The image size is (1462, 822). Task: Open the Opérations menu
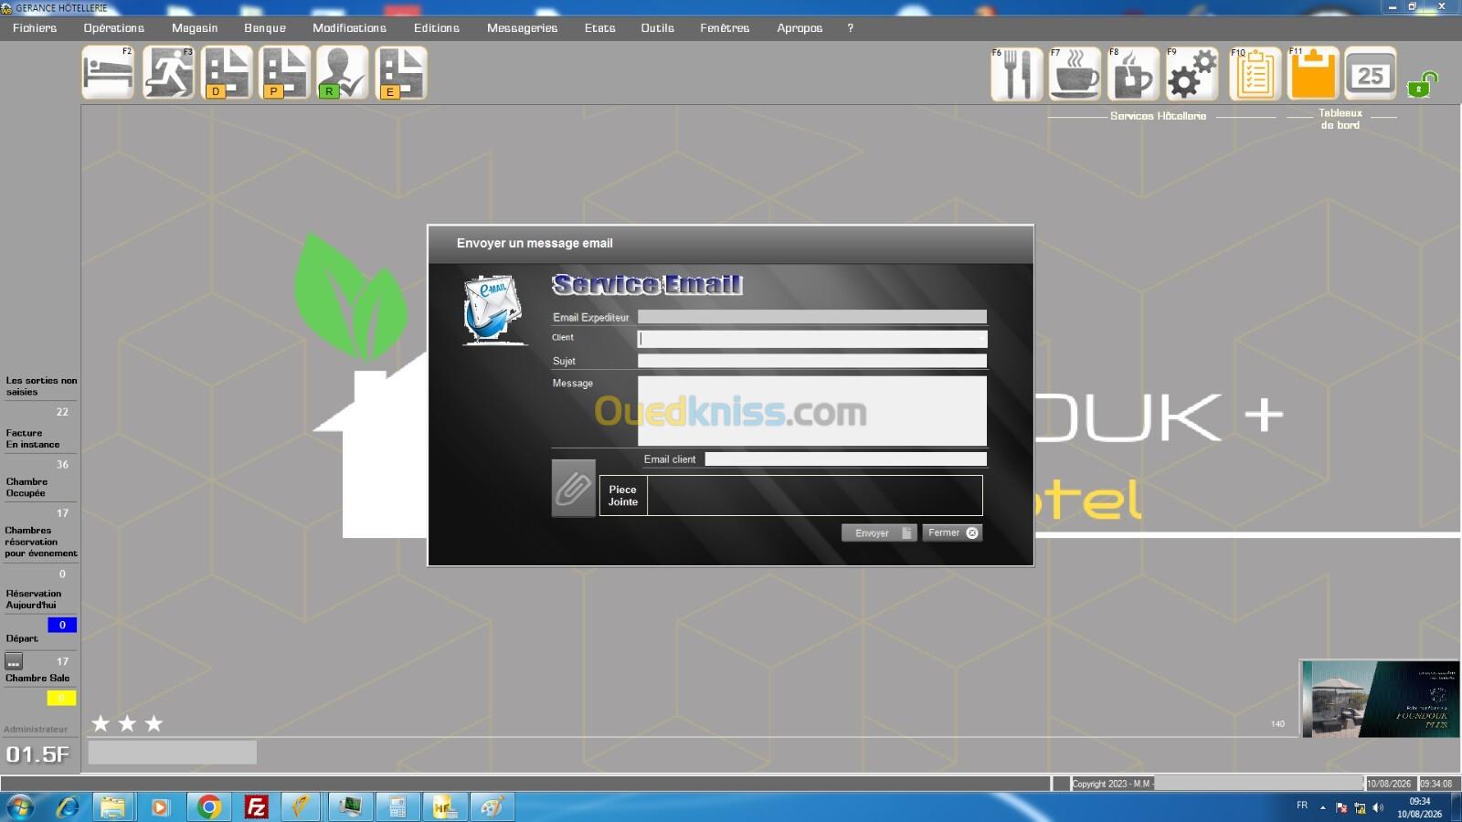(x=114, y=28)
